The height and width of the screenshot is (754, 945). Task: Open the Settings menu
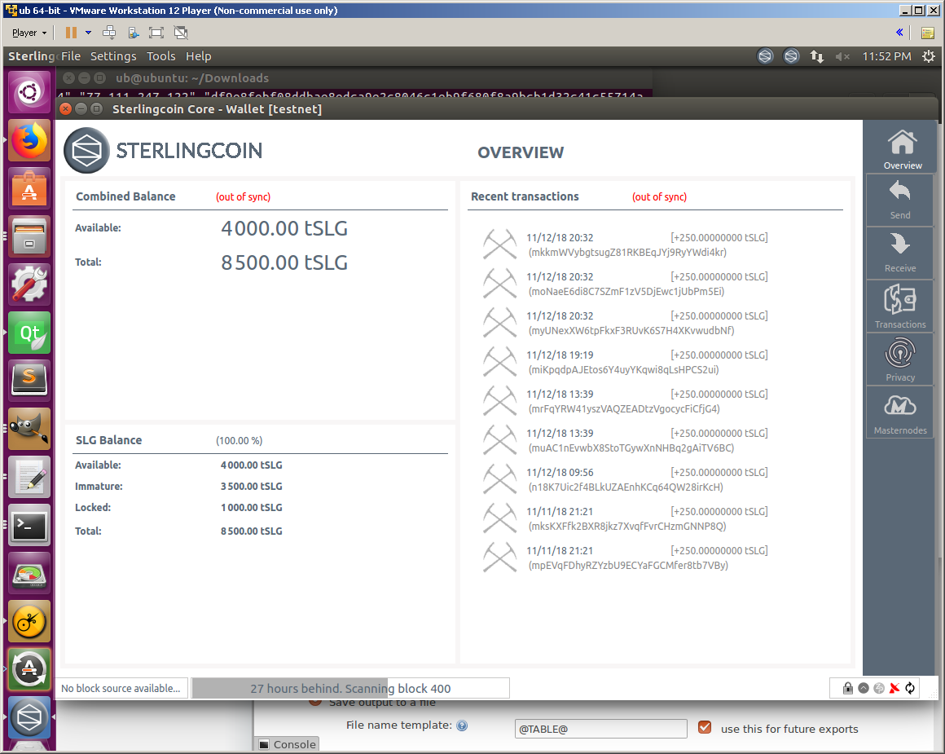113,56
